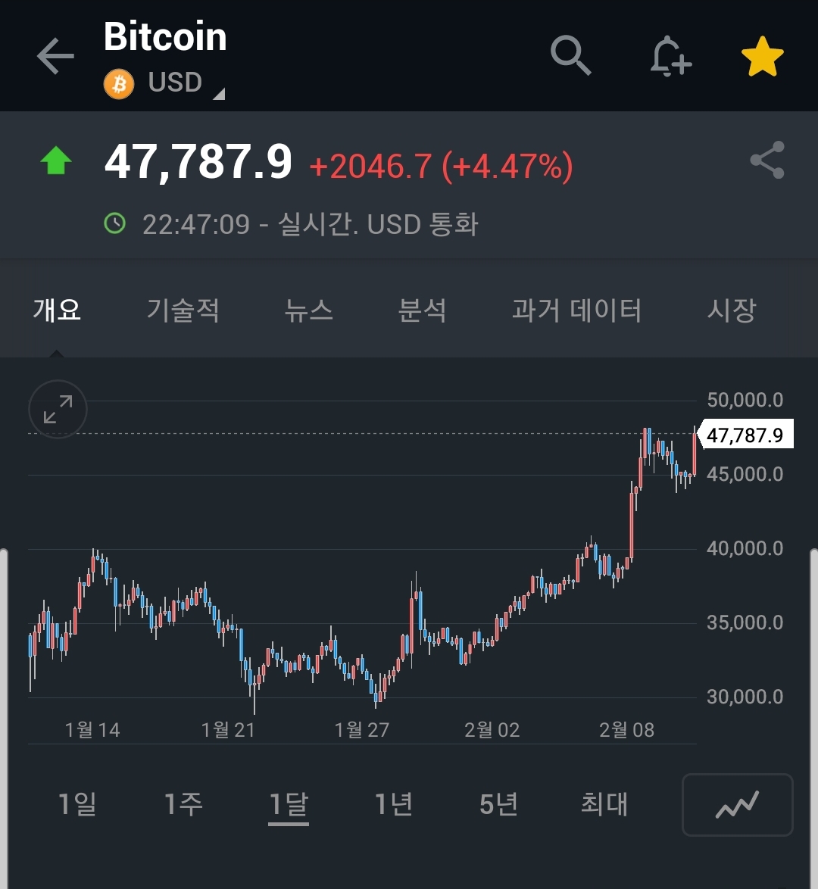Select the 시장 tab
Screen dimensions: 818x889
pos(731,310)
